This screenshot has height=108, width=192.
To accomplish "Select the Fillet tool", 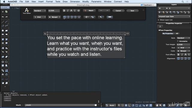I will click(3, 83).
